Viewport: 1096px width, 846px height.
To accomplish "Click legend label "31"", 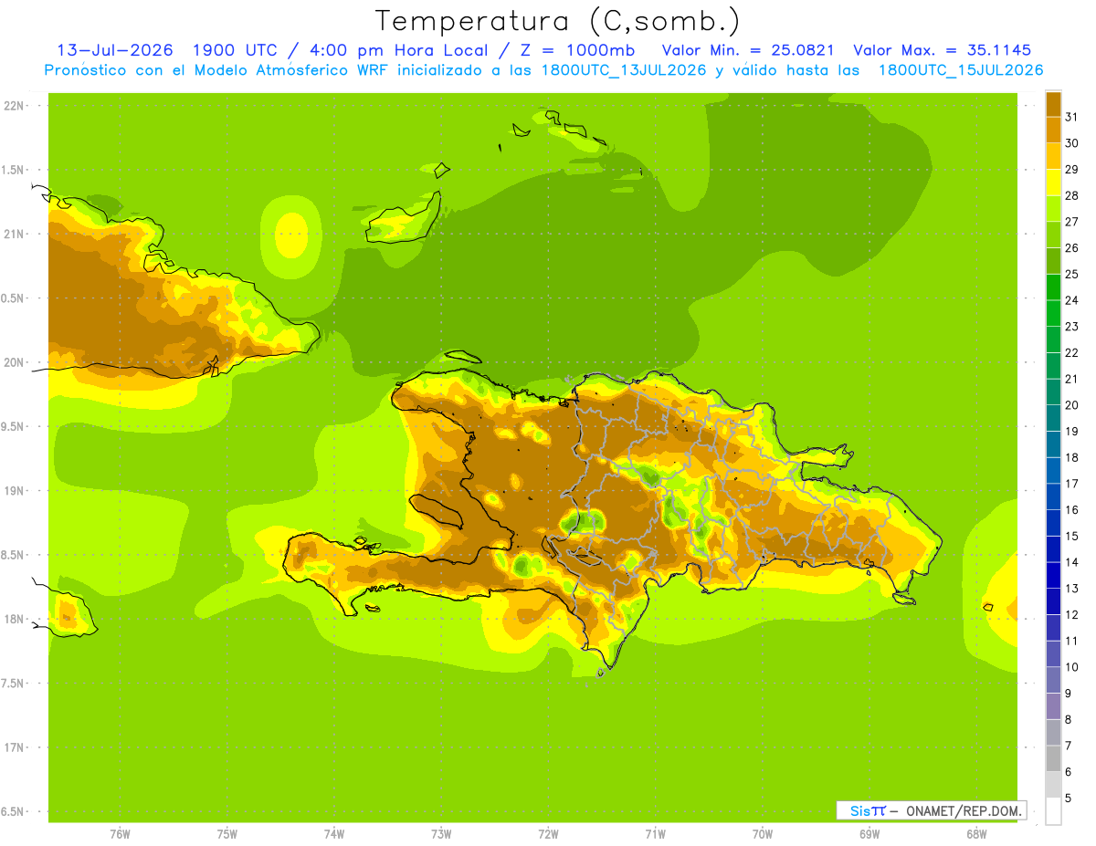I will [1071, 117].
